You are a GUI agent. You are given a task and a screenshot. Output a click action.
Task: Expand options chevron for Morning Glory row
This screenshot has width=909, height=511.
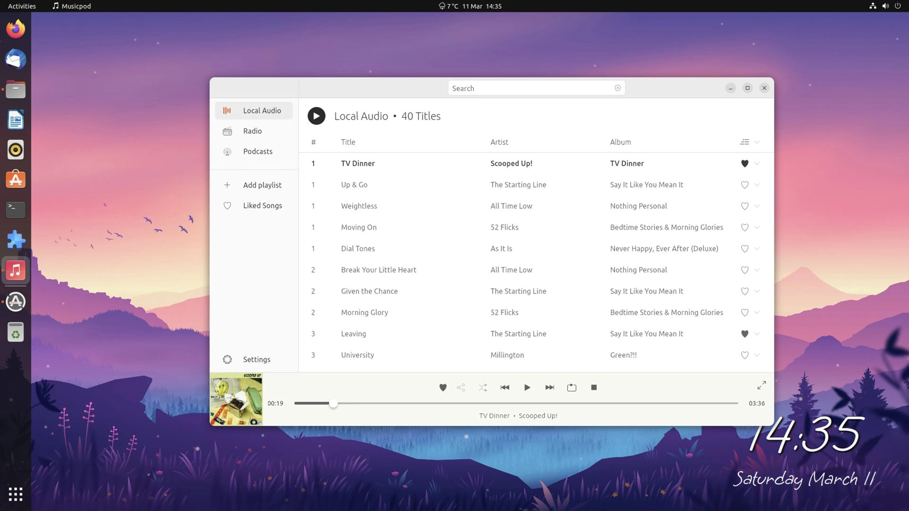click(x=757, y=312)
